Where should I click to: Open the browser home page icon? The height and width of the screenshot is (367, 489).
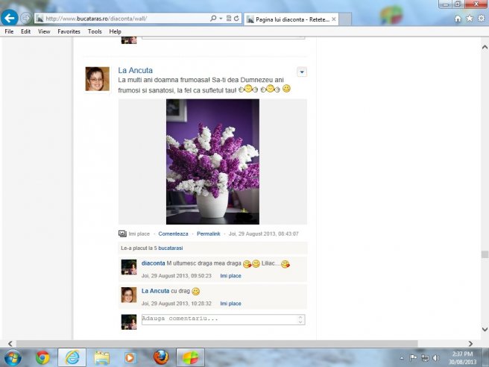[x=458, y=19]
